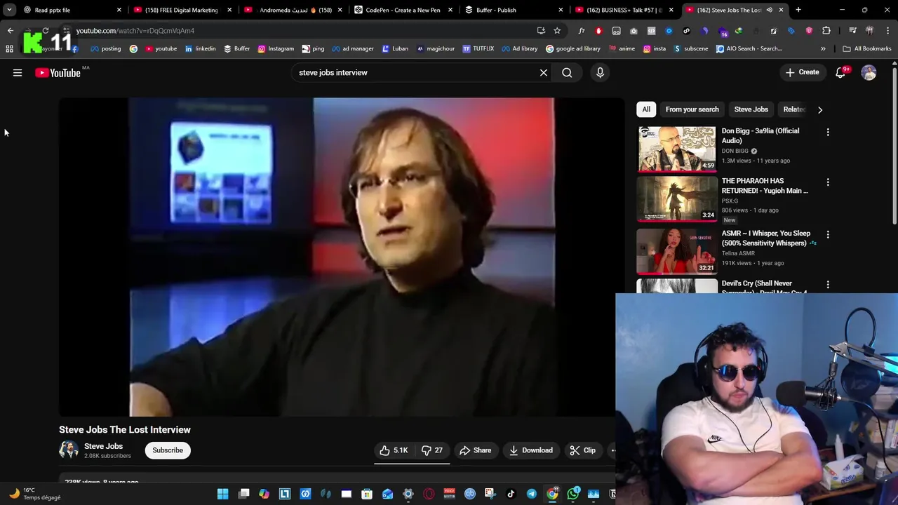Screen dimensions: 898x505
Task: Open THE PHARAOH HAS RETURNED video thumbnail
Action: 676,199
